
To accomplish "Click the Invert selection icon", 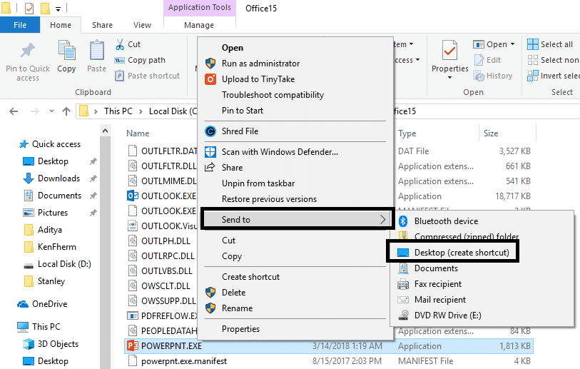I will click(533, 76).
